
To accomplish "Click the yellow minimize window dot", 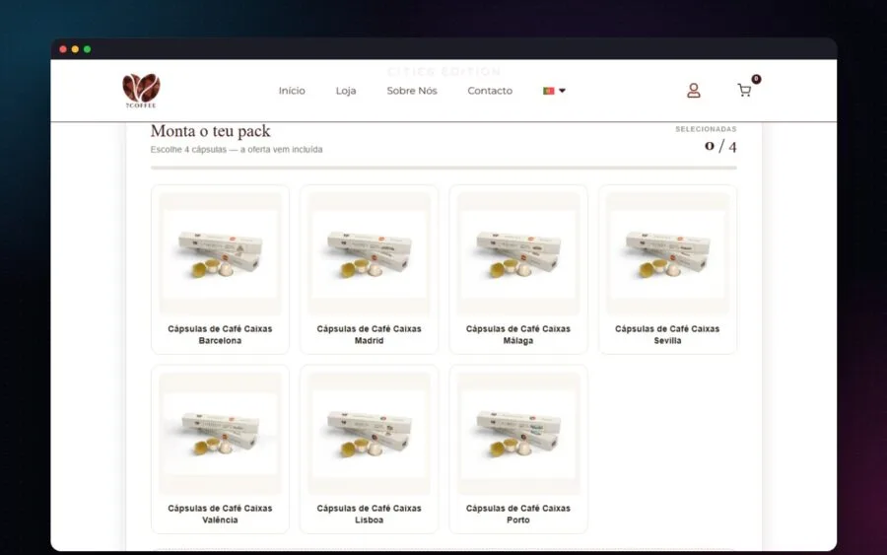I will (x=75, y=49).
